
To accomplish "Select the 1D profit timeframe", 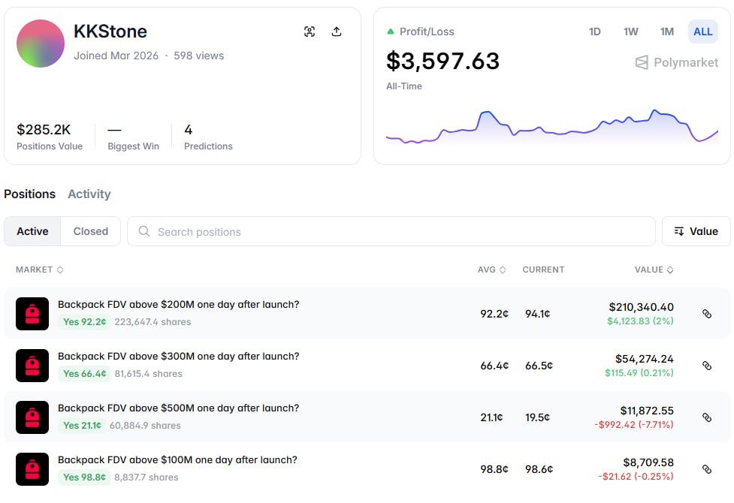I will 594,32.
